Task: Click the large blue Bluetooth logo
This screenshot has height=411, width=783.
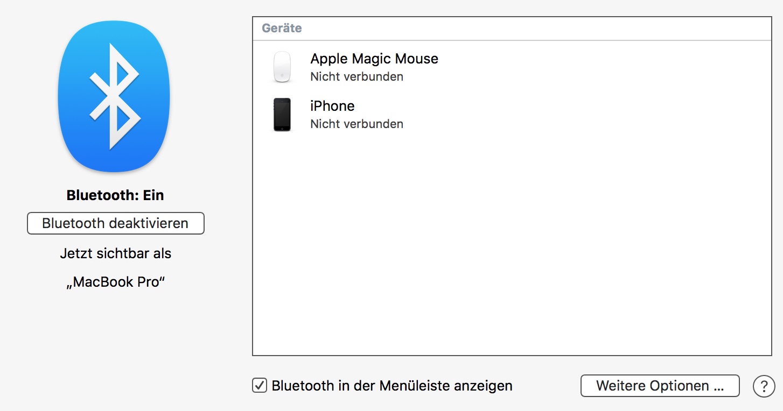Action: 114,97
